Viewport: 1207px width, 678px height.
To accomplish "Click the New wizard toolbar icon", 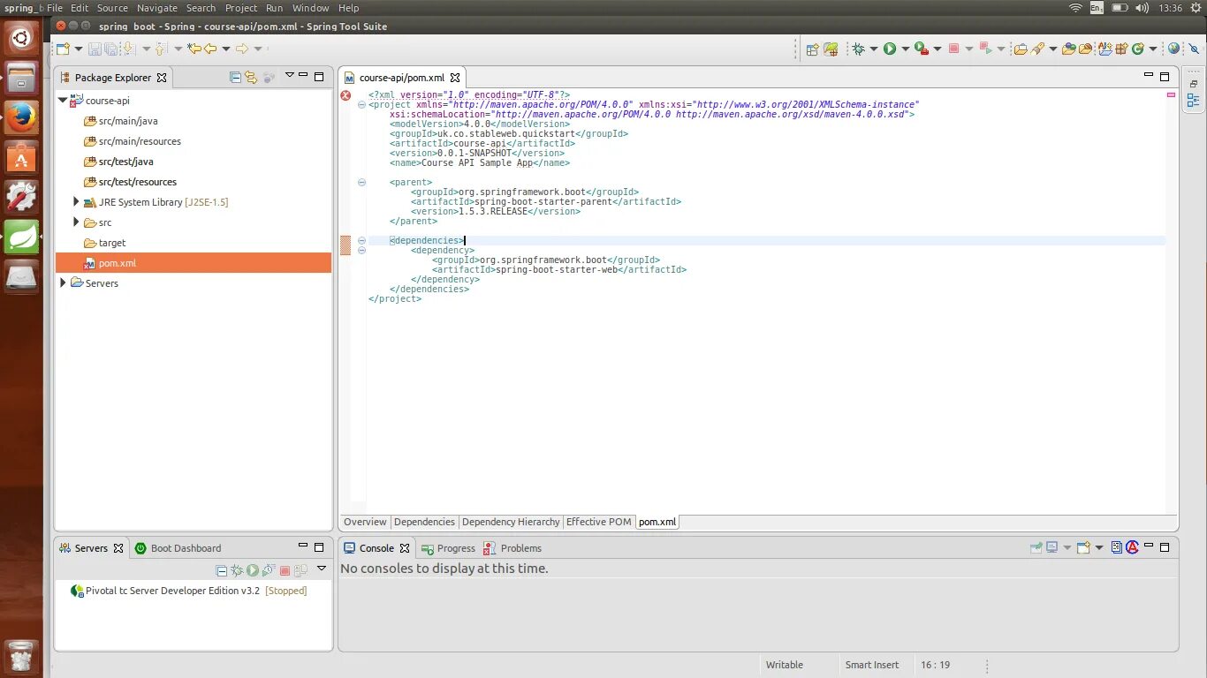I will [63, 49].
